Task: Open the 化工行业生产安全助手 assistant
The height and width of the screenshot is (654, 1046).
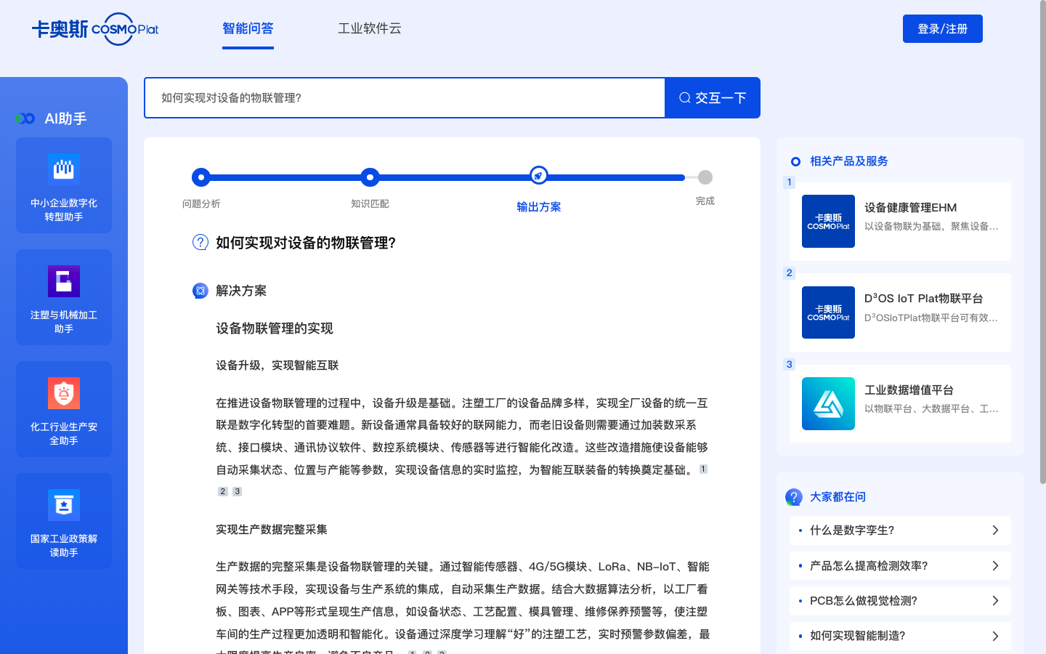Action: [x=63, y=409]
